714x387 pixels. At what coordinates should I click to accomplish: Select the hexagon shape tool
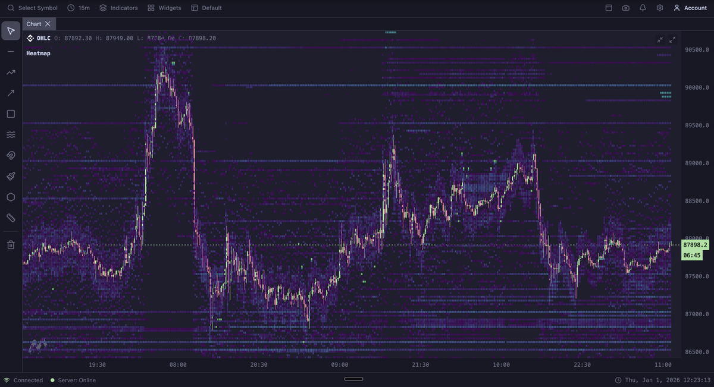click(11, 197)
